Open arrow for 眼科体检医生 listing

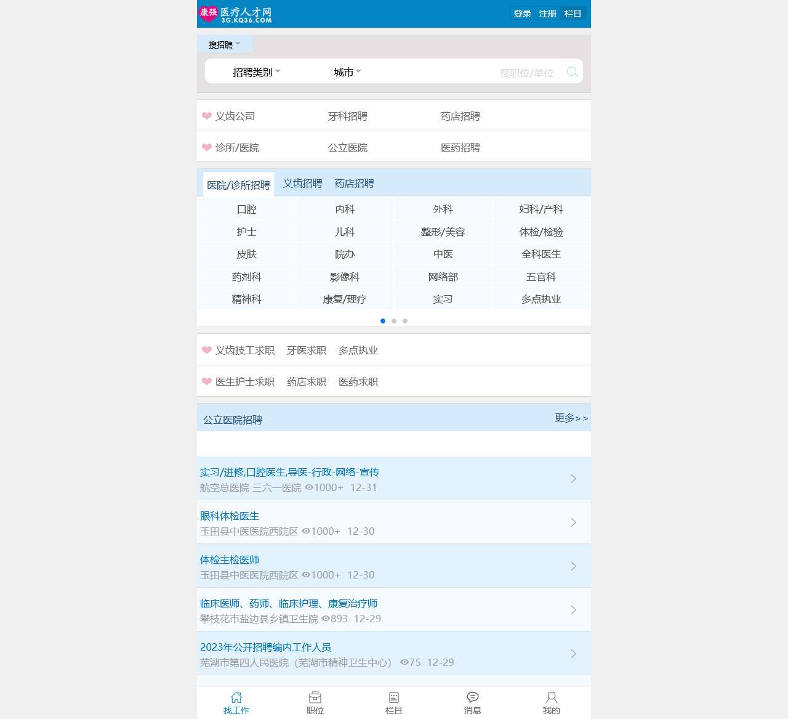pos(574,522)
